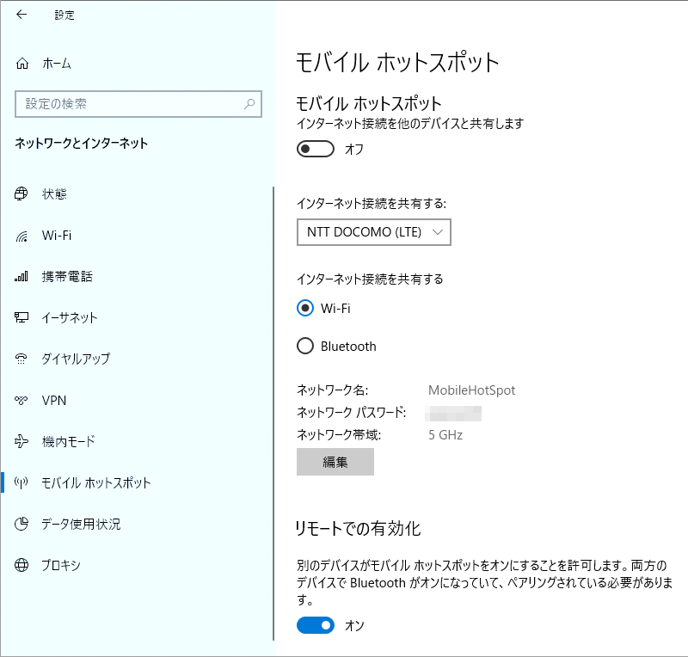Turn on the Mobile Hotspot toggle

pyautogui.click(x=315, y=150)
